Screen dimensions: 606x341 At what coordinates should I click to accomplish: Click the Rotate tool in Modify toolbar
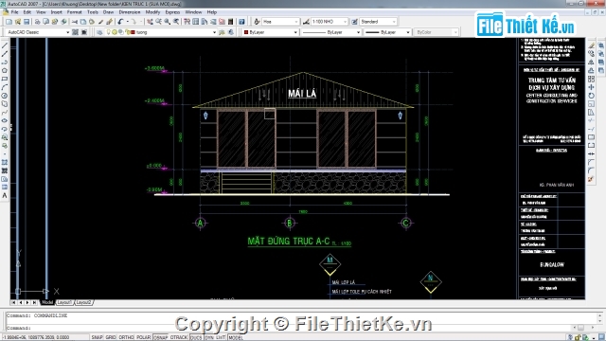pos(591,96)
